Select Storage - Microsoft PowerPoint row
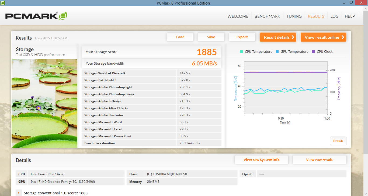368x196 pixels. tap(151, 136)
